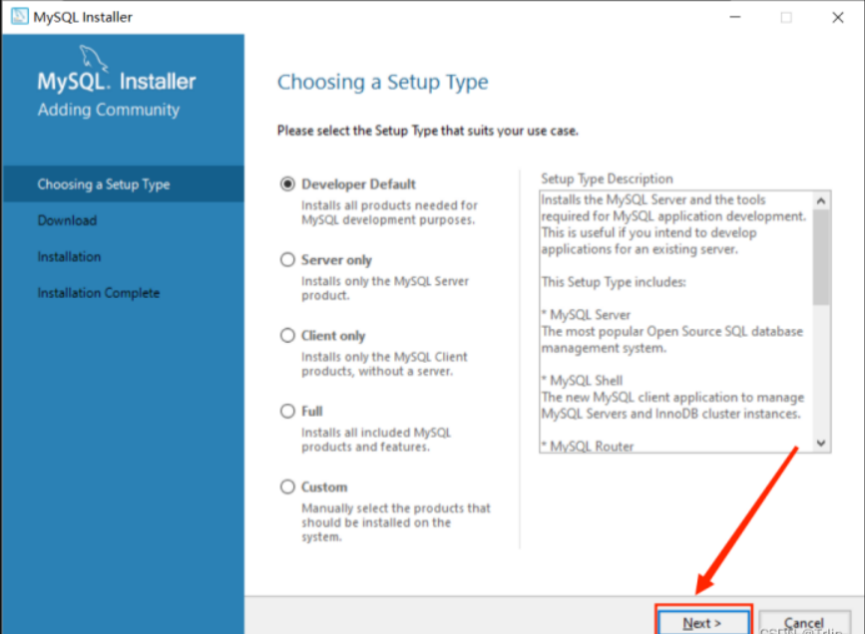
Task: Minimize the MySQL Installer window
Action: point(735,17)
